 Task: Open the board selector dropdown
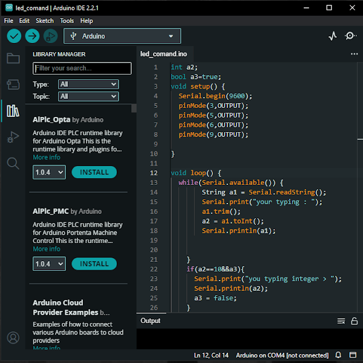[122, 36]
